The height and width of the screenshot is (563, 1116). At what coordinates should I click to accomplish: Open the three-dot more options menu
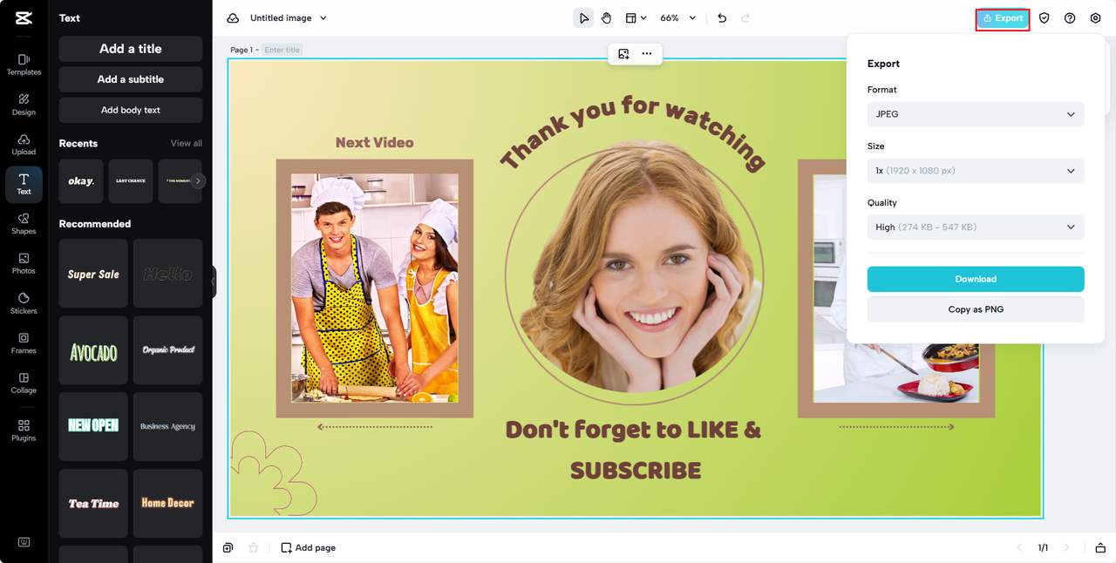pos(647,54)
